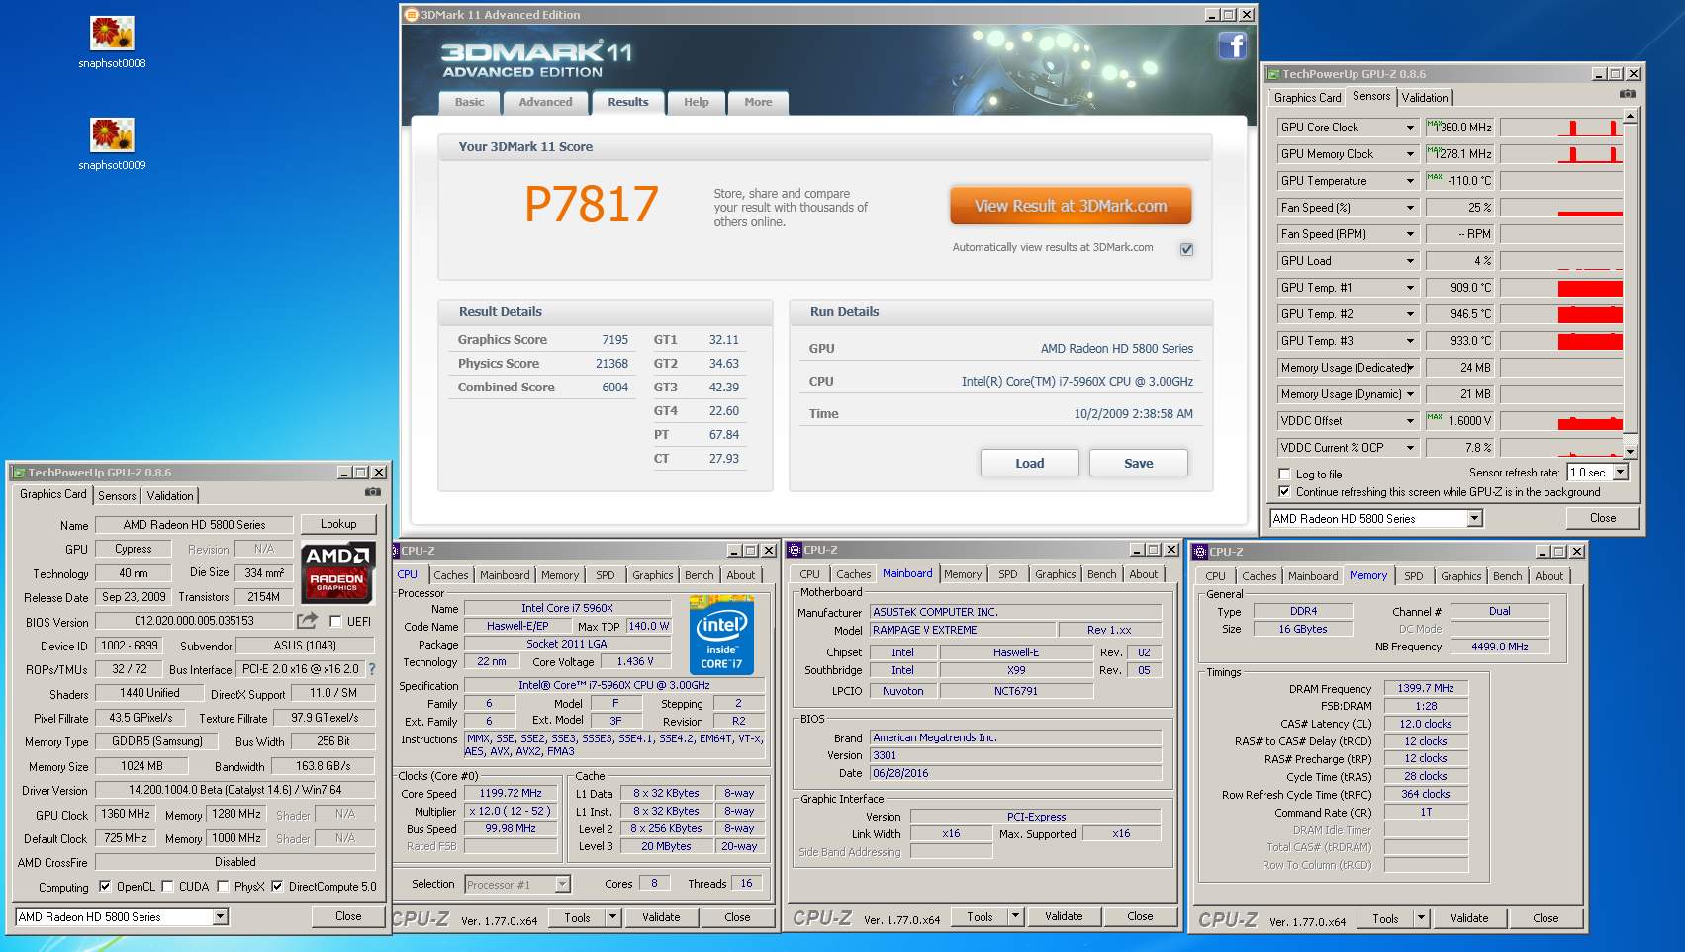1685x952 pixels.
Task: Click the VDDC Offset sensor graph
Action: [x=1561, y=421]
